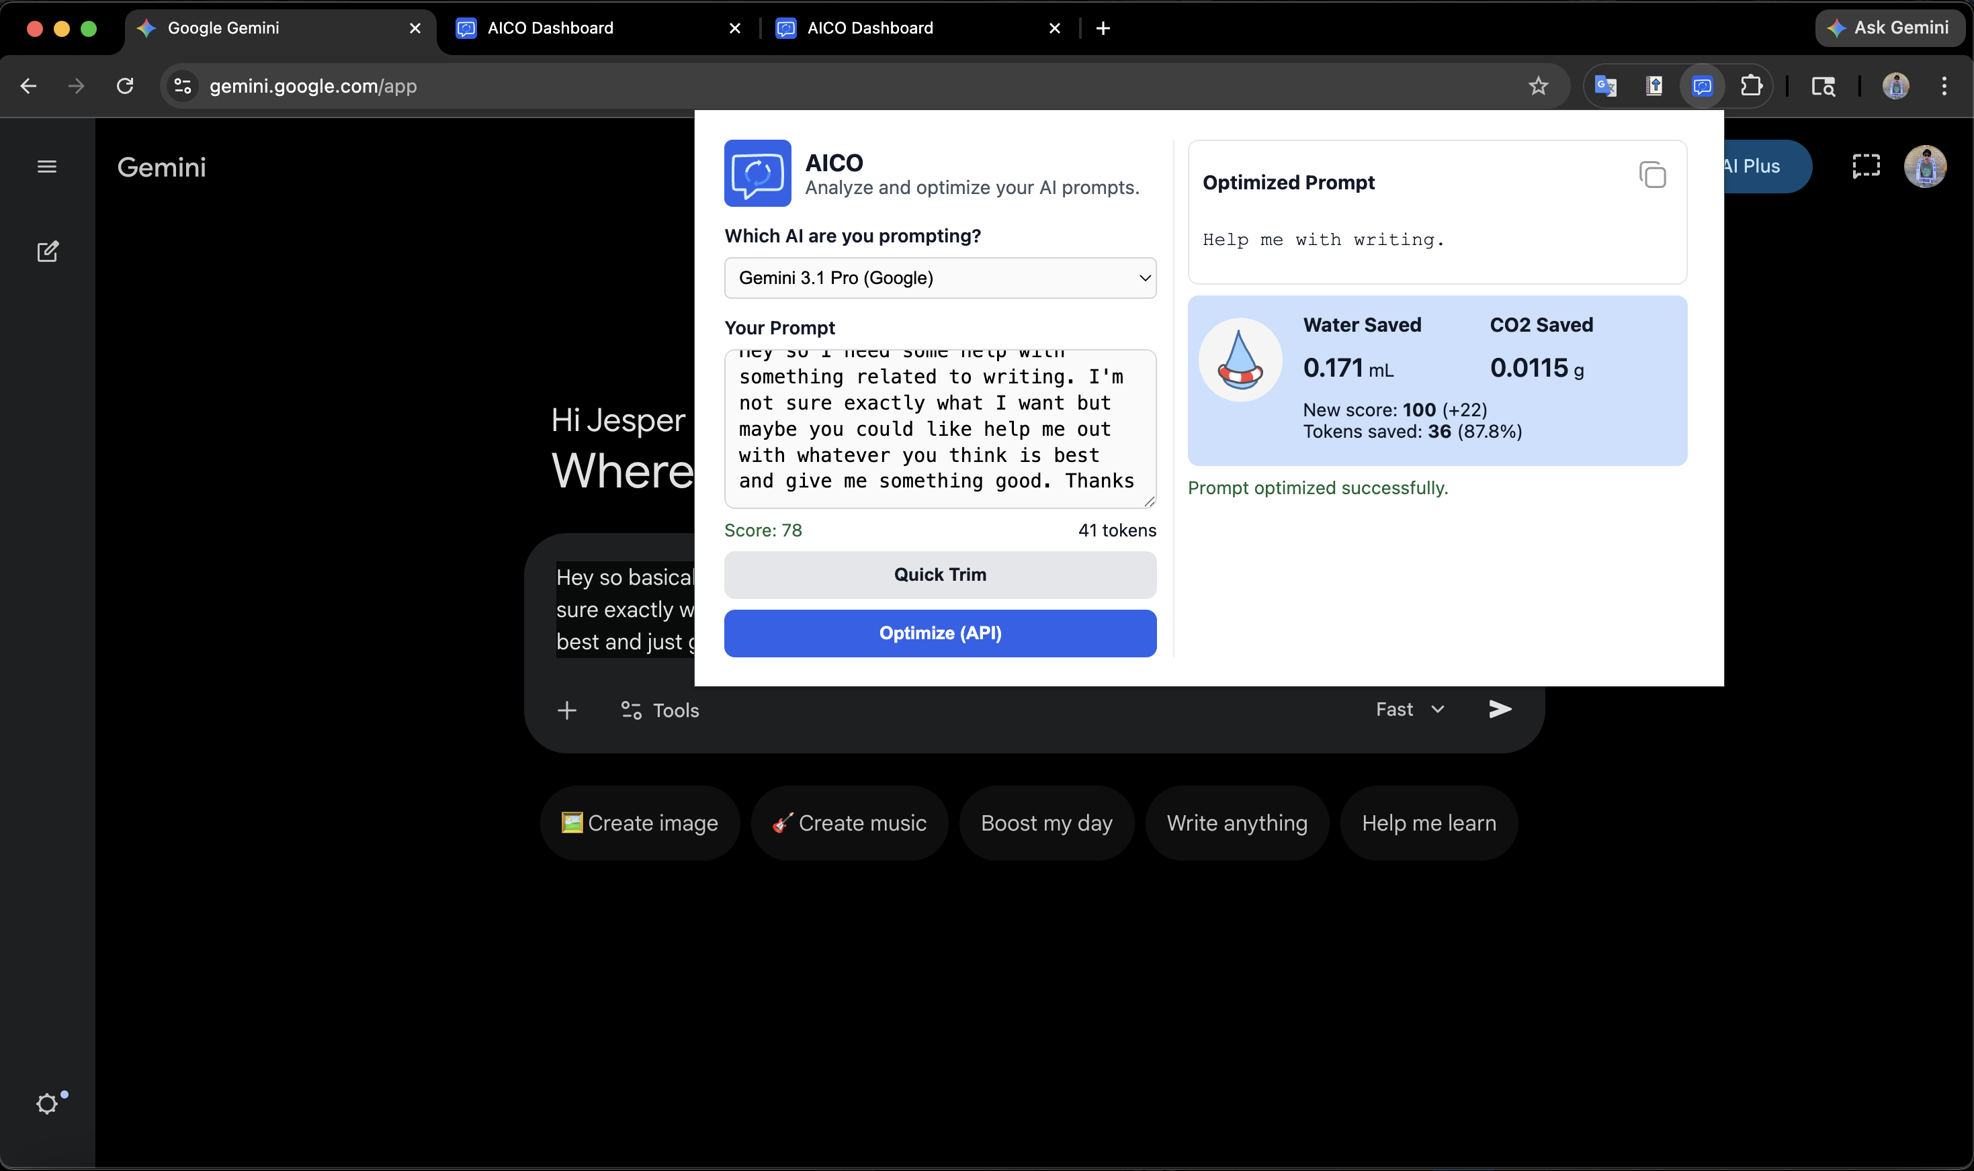This screenshot has width=1974, height=1171.
Task: Click the AICO extension icon in the toolbar
Action: [1702, 85]
